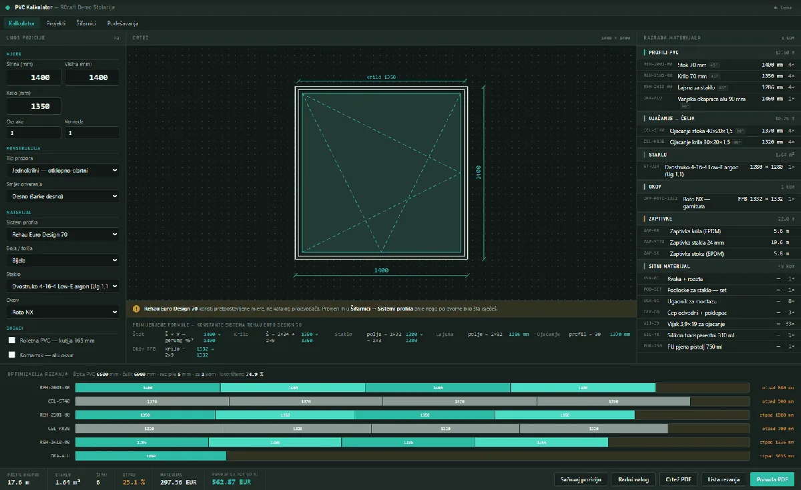
Task: Click the Visina (mm) input field
Action: click(x=92, y=77)
